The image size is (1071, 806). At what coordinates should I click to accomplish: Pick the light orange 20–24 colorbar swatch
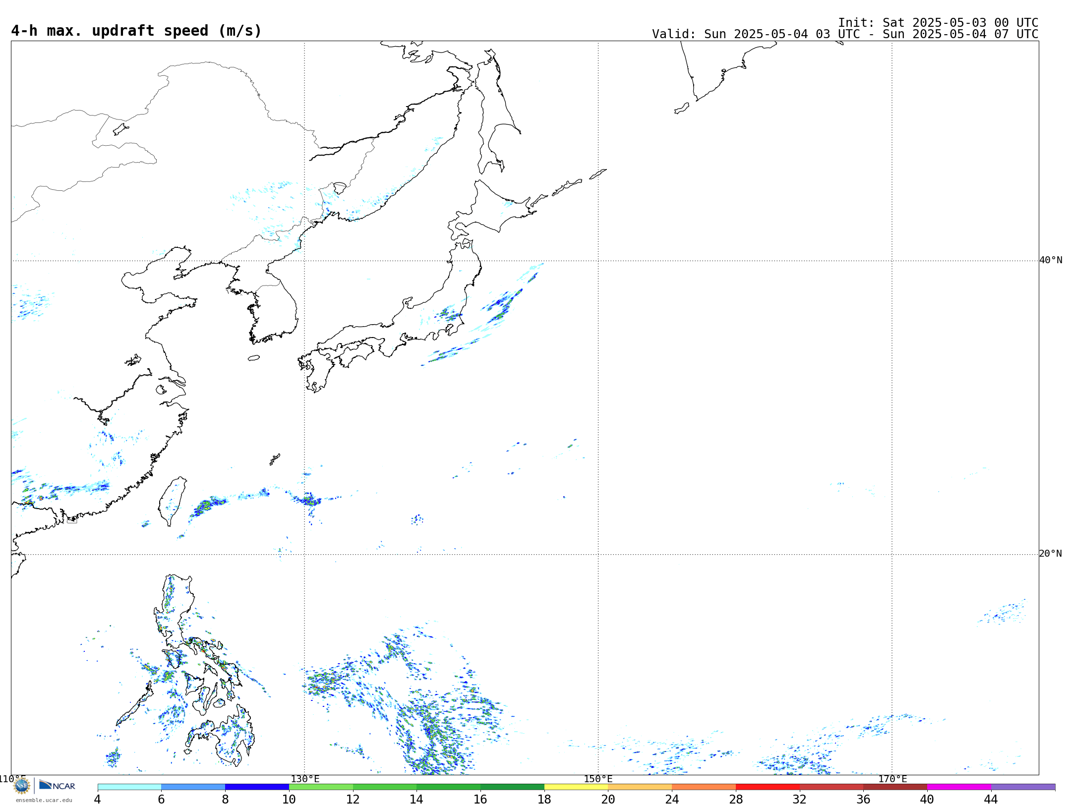pos(640,787)
